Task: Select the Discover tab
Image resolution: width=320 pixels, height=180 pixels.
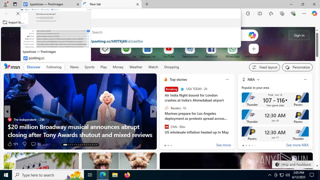Action: click(33, 67)
